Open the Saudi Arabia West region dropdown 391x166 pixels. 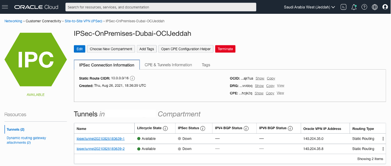(x=309, y=7)
